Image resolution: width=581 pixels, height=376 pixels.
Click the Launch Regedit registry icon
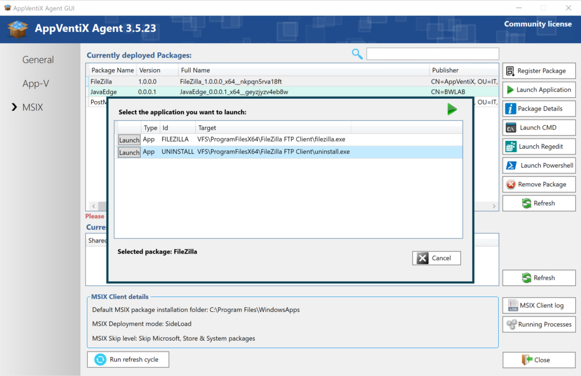click(510, 146)
